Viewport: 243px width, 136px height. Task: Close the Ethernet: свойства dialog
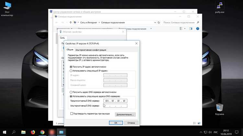[123, 32]
